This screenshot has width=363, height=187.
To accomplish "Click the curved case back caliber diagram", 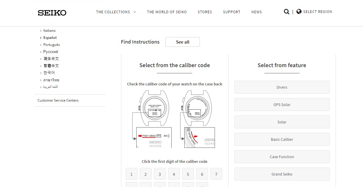I will (197, 119).
